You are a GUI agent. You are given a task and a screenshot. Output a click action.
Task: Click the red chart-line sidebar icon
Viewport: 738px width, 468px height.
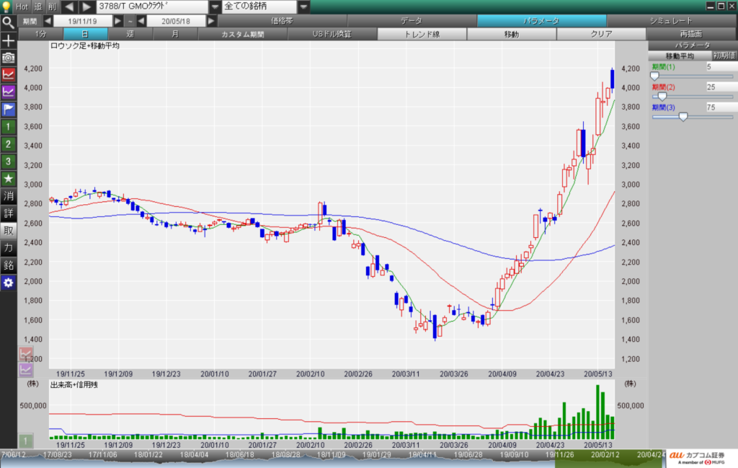8,74
